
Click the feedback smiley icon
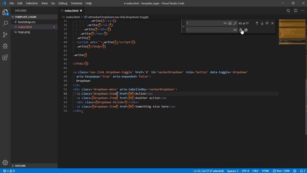[295, 171]
